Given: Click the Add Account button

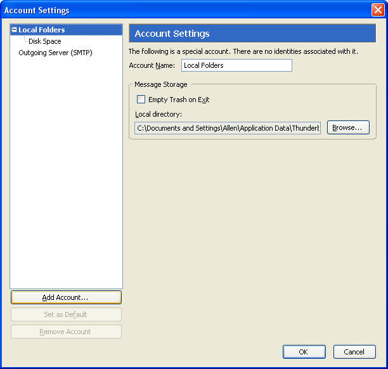Looking at the screenshot, I should 66,297.
